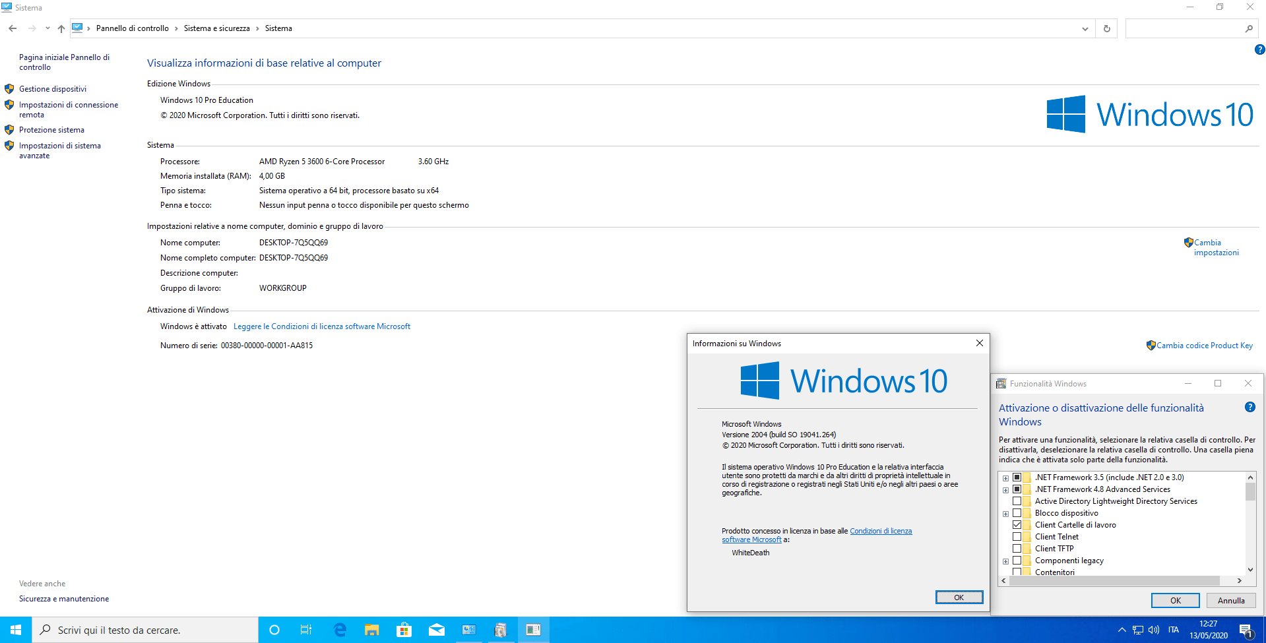Viewport: 1266px width, 643px height.
Task: Enable Contenitori checkbox
Action: click(x=1017, y=572)
